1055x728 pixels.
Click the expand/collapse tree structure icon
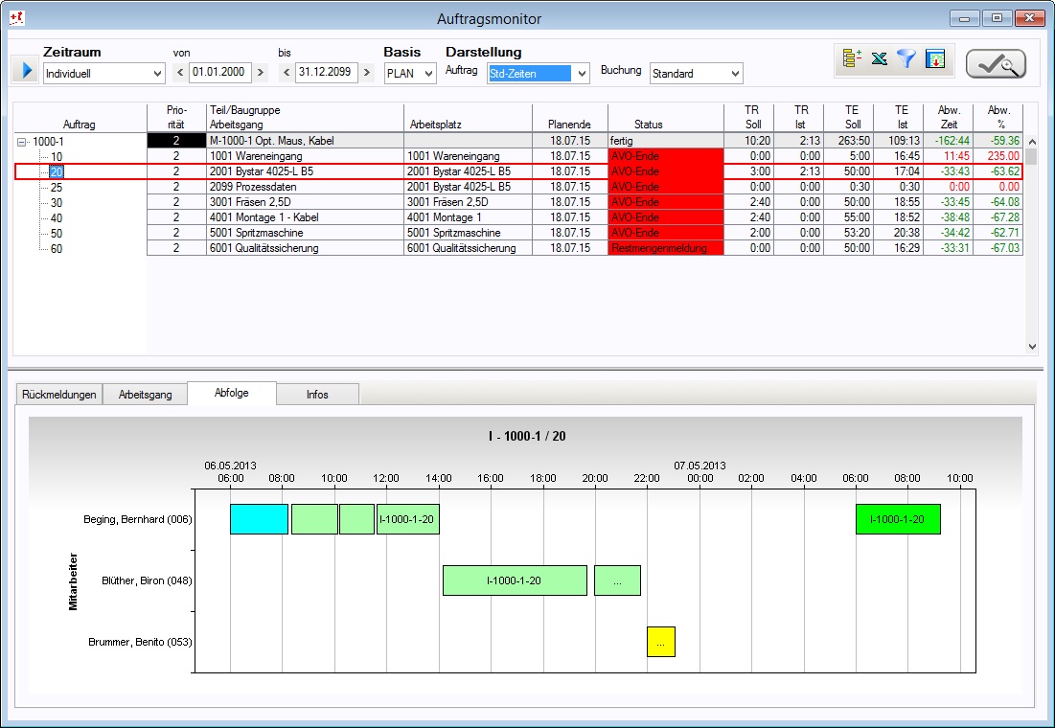(852, 59)
